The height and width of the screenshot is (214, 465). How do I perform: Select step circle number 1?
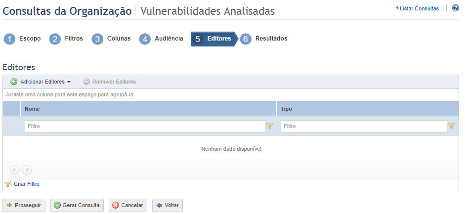click(9, 39)
